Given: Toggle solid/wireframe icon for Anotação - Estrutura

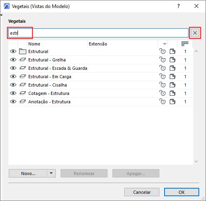Looking at the screenshot, I should [173, 102].
